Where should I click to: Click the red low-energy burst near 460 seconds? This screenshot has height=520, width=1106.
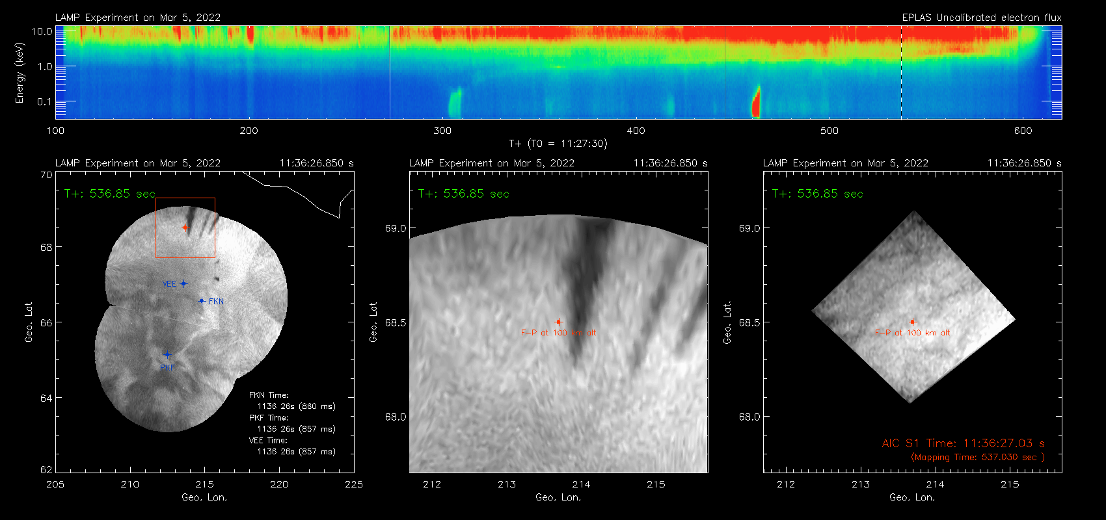(756, 102)
